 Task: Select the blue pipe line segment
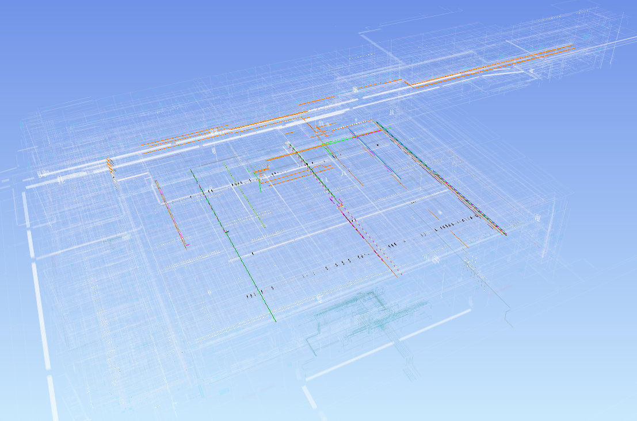[x=375, y=154]
